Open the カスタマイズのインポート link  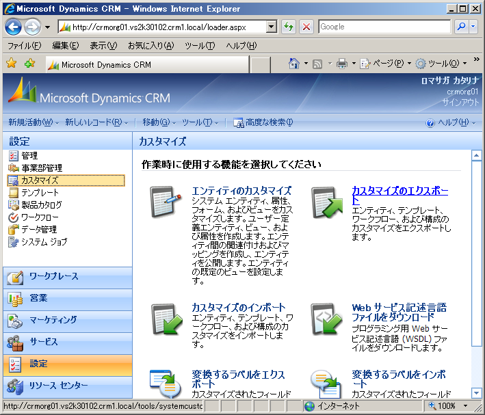pos(239,308)
